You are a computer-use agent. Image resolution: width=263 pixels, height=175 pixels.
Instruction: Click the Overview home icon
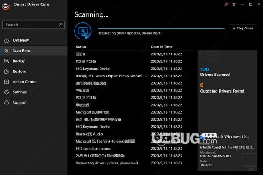pyautogui.click(x=7, y=40)
